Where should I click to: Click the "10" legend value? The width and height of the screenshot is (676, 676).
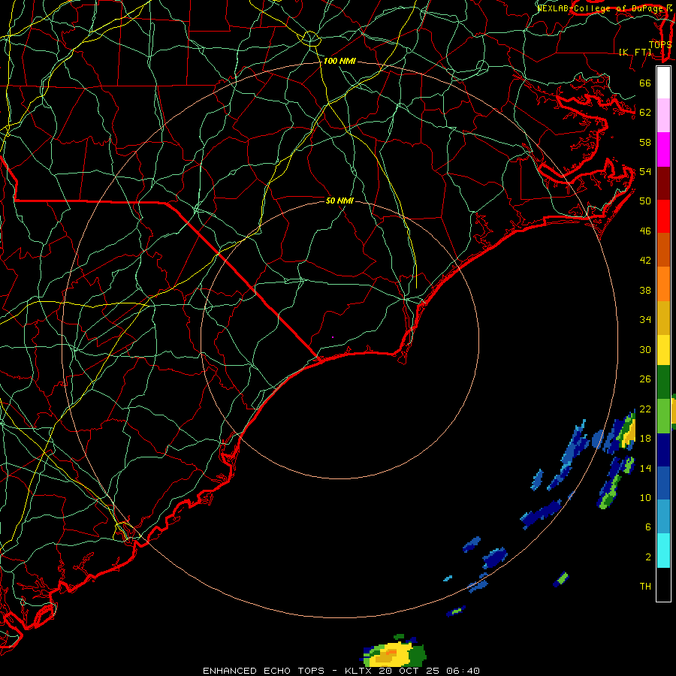(x=645, y=497)
